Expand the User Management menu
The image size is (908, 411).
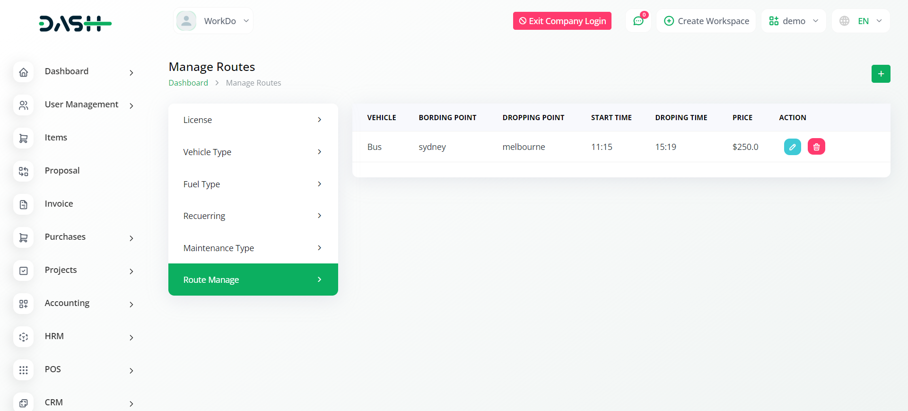[x=81, y=105]
